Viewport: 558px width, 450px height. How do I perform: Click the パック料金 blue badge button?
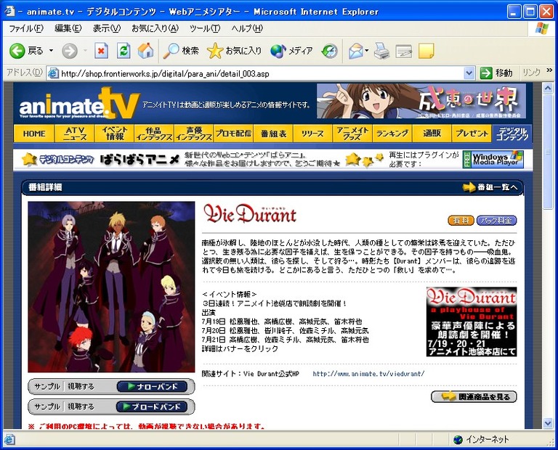point(496,221)
